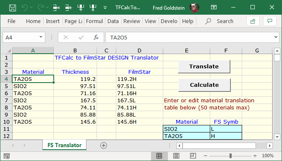Screen dimensions: 282x161
Task: Open the Help ribbon tab
Action: [x=188, y=21]
